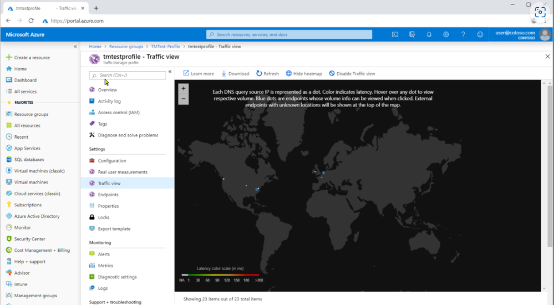Open user account avatar menu

tap(545, 34)
